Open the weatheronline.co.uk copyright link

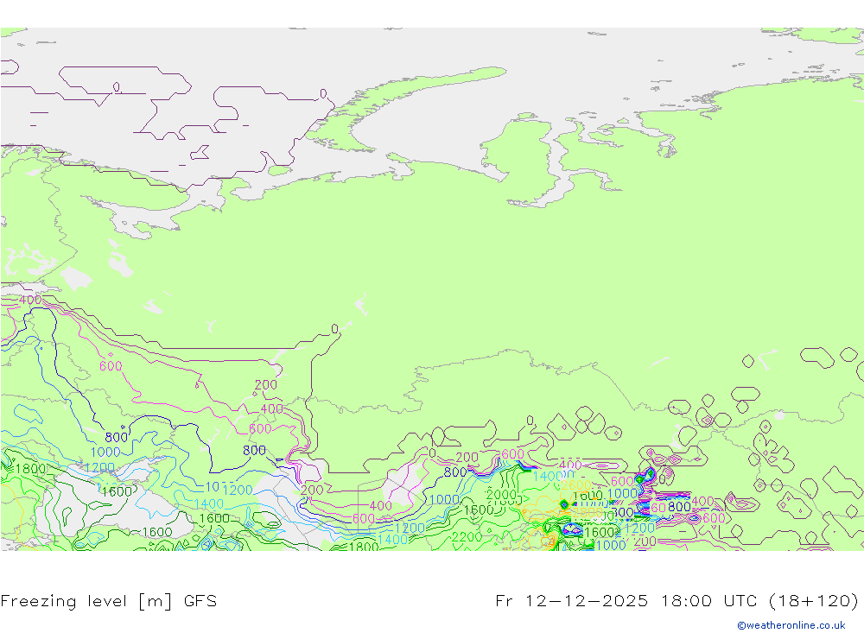click(x=791, y=625)
